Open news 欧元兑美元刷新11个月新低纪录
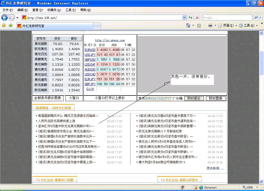Image resolution: width=264 pixels, height=191 pixels. [x=160, y=131]
